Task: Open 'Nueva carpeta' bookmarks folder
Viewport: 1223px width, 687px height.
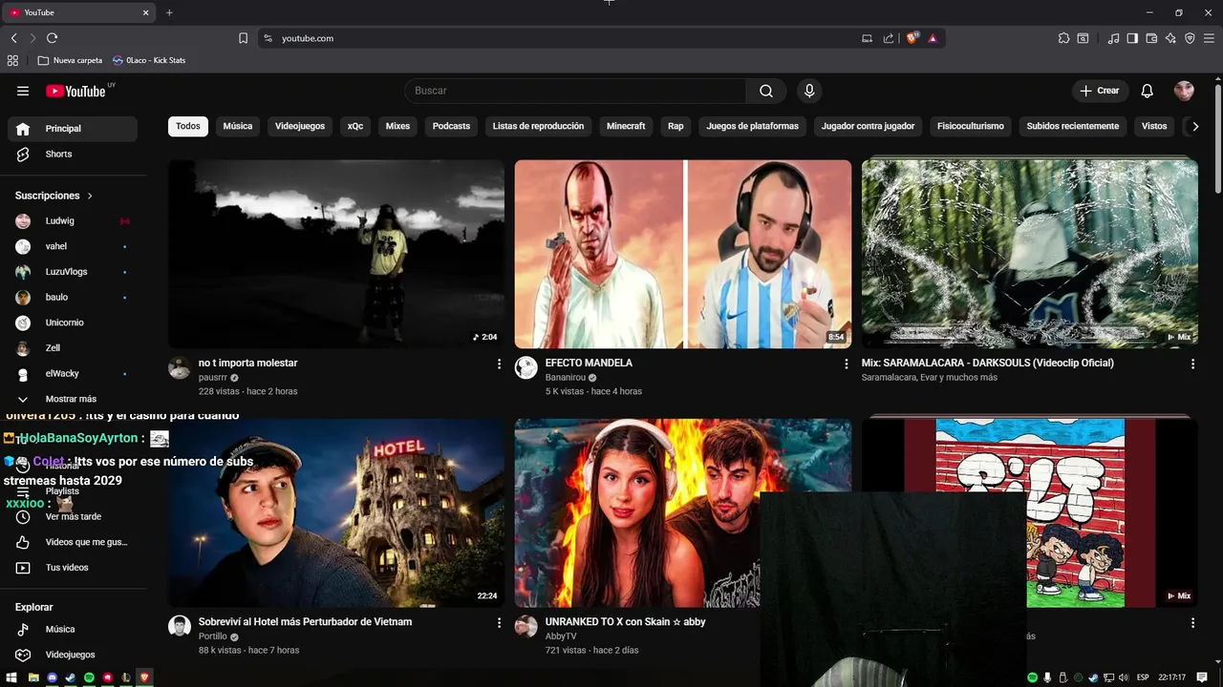Action: (x=70, y=60)
